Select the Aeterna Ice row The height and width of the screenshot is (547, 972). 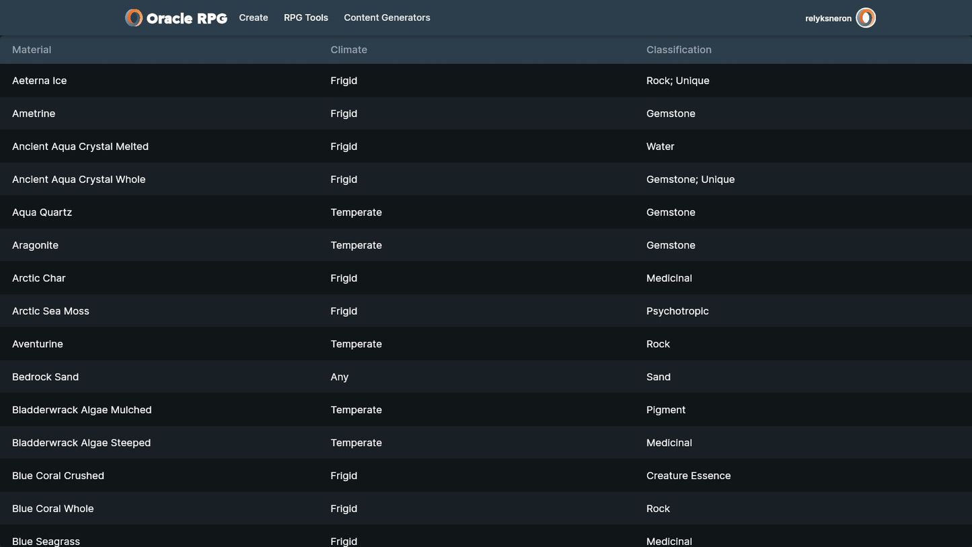[40, 81]
